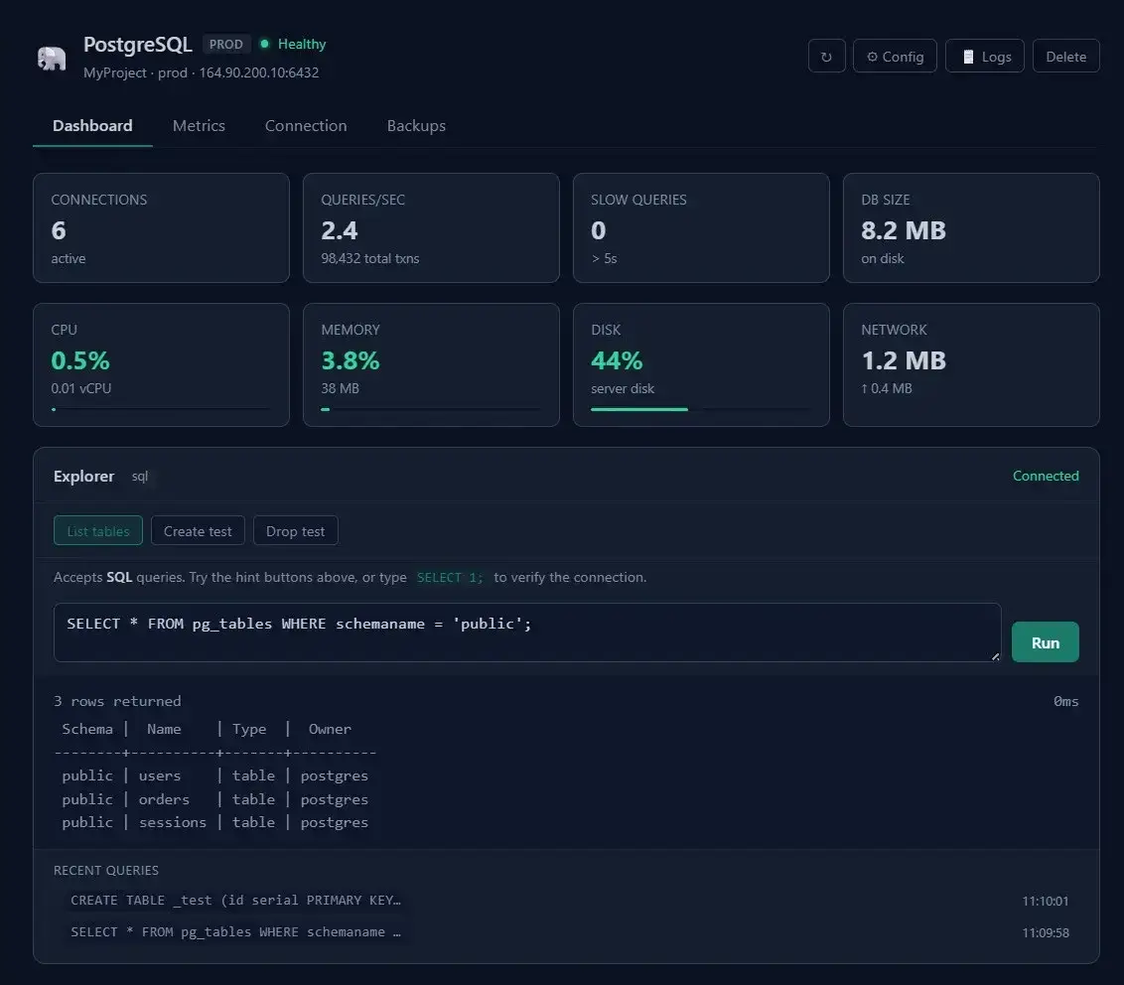Select the Dashboard tab
Image resolution: width=1124 pixels, height=985 pixels.
92,126
